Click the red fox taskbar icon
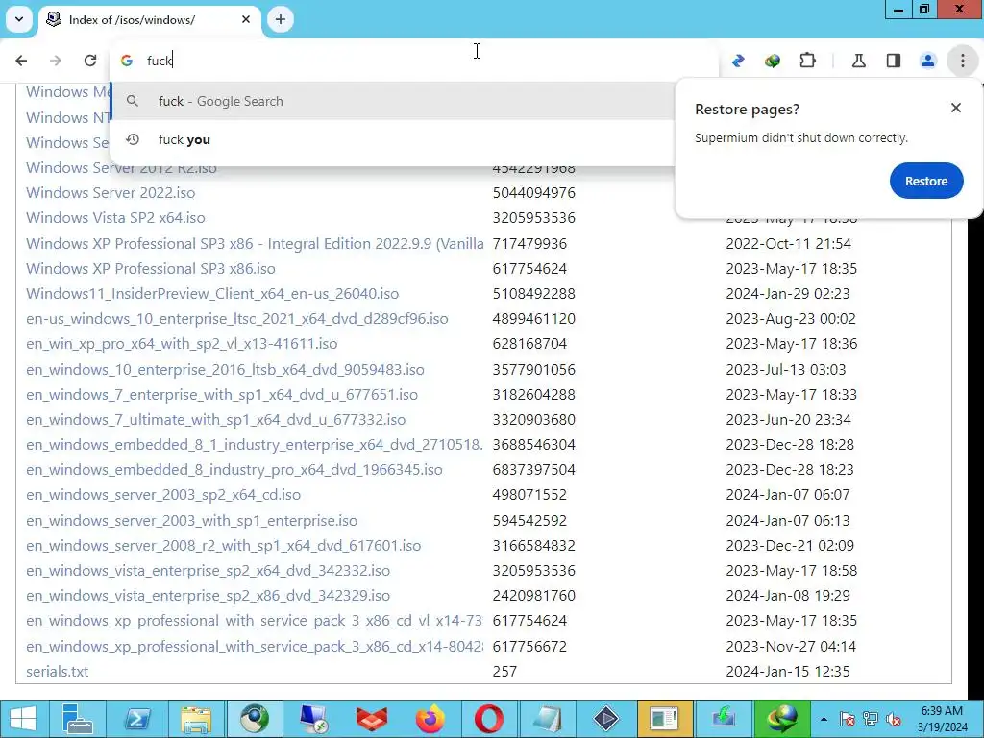 pos(372,719)
